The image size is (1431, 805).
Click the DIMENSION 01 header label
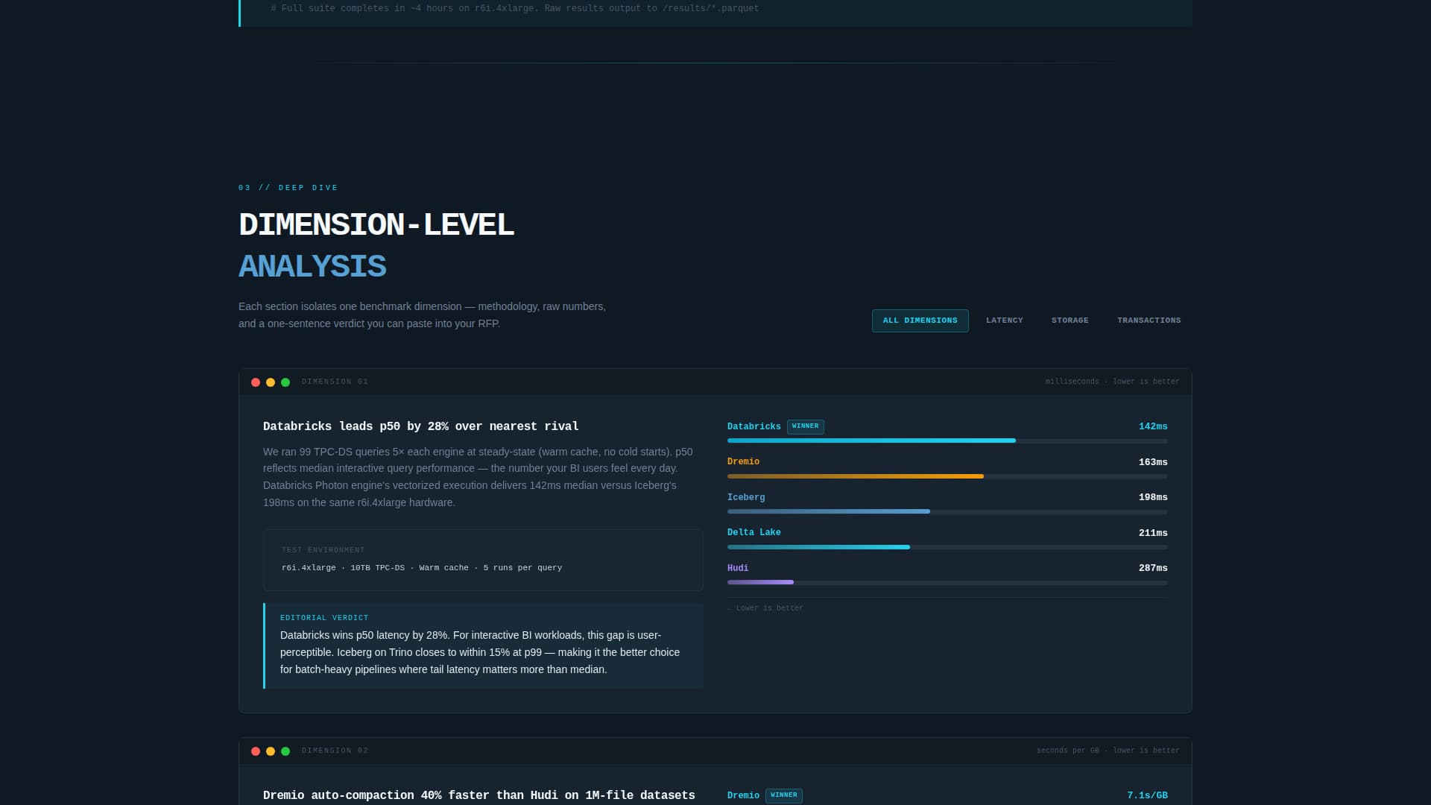pos(335,382)
